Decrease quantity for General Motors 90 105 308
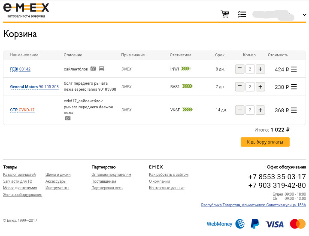This screenshot has width=309, height=236. [239, 87]
